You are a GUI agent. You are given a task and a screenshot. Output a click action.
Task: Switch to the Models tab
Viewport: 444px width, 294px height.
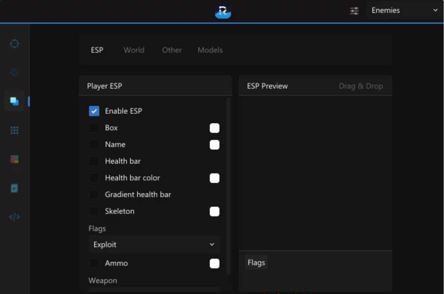pos(210,50)
